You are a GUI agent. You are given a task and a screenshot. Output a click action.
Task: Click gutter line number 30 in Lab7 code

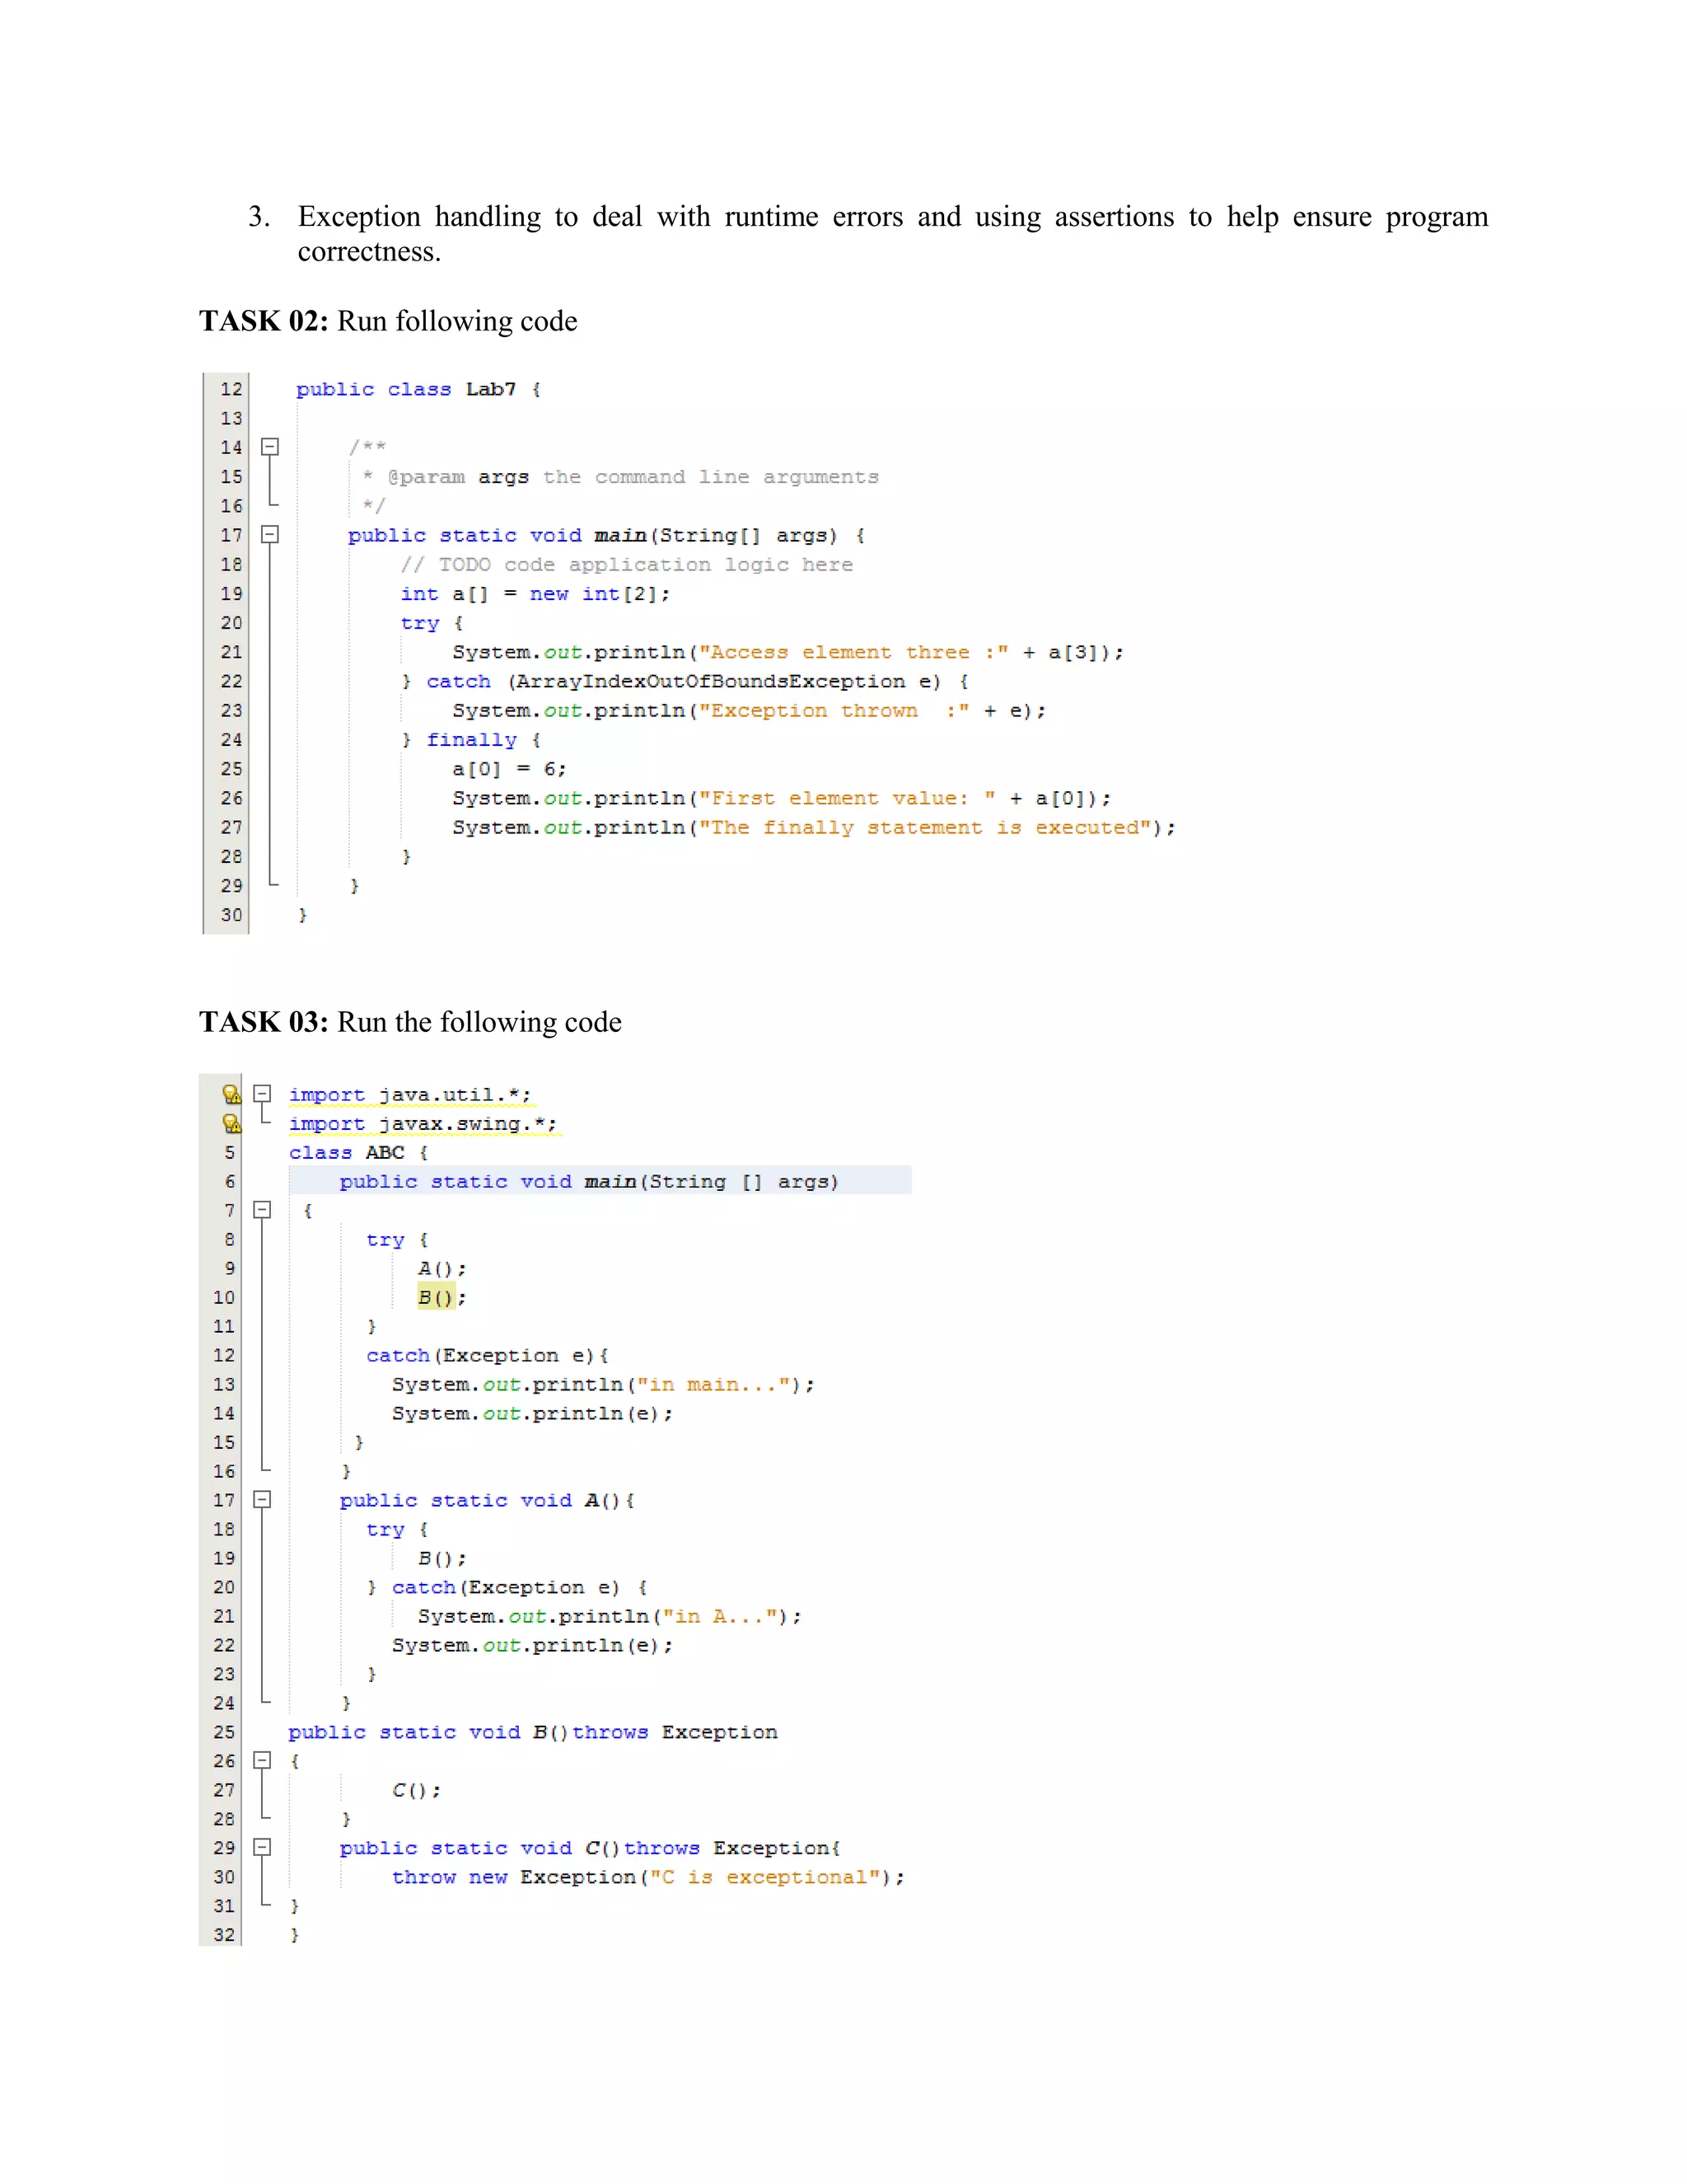click(x=231, y=915)
